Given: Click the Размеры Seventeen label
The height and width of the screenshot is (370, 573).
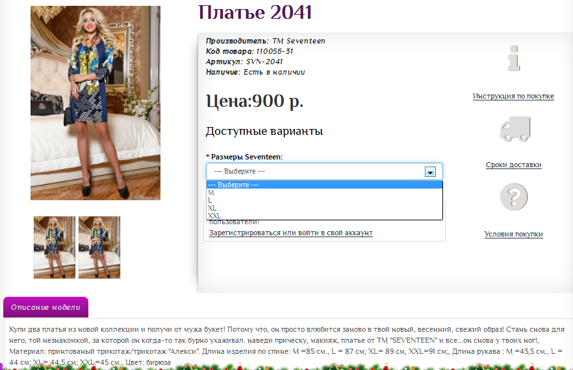Looking at the screenshot, I should (247, 157).
